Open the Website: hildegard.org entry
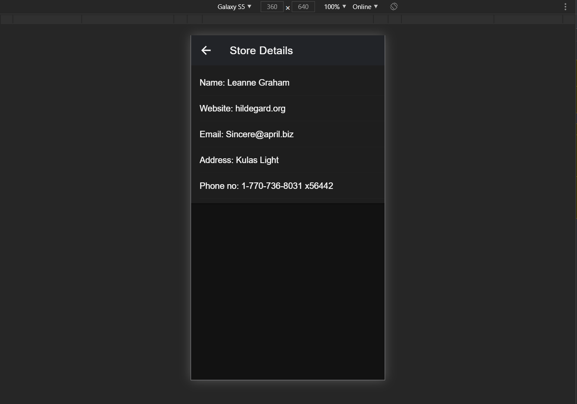Image resolution: width=577 pixels, height=404 pixels. (242, 108)
